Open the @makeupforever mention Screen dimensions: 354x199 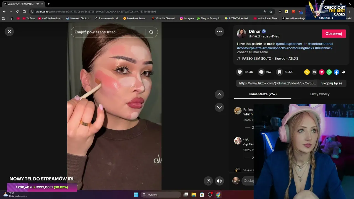tap(289, 44)
